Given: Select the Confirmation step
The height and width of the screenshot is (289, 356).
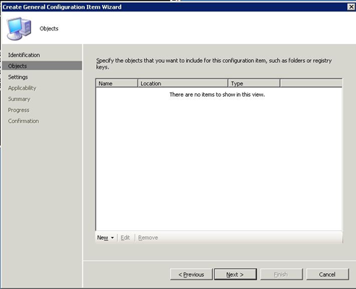Looking at the screenshot, I should coord(23,121).
